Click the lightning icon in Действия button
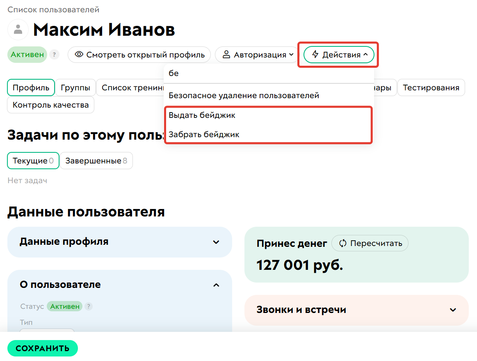This screenshot has height=361, width=477. [315, 54]
